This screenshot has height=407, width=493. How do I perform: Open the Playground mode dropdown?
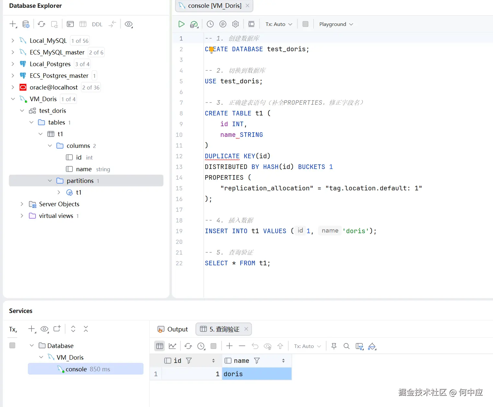click(x=336, y=24)
